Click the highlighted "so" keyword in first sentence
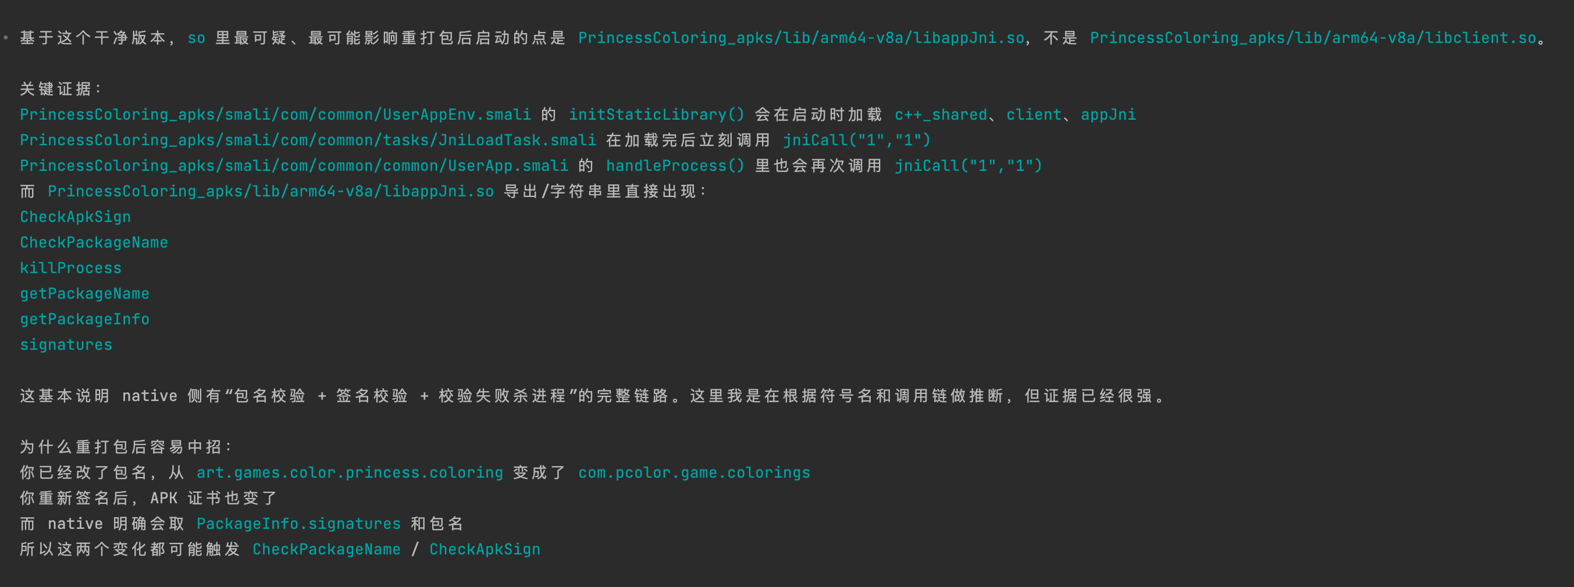Viewport: 1574px width, 587px height. coord(196,38)
